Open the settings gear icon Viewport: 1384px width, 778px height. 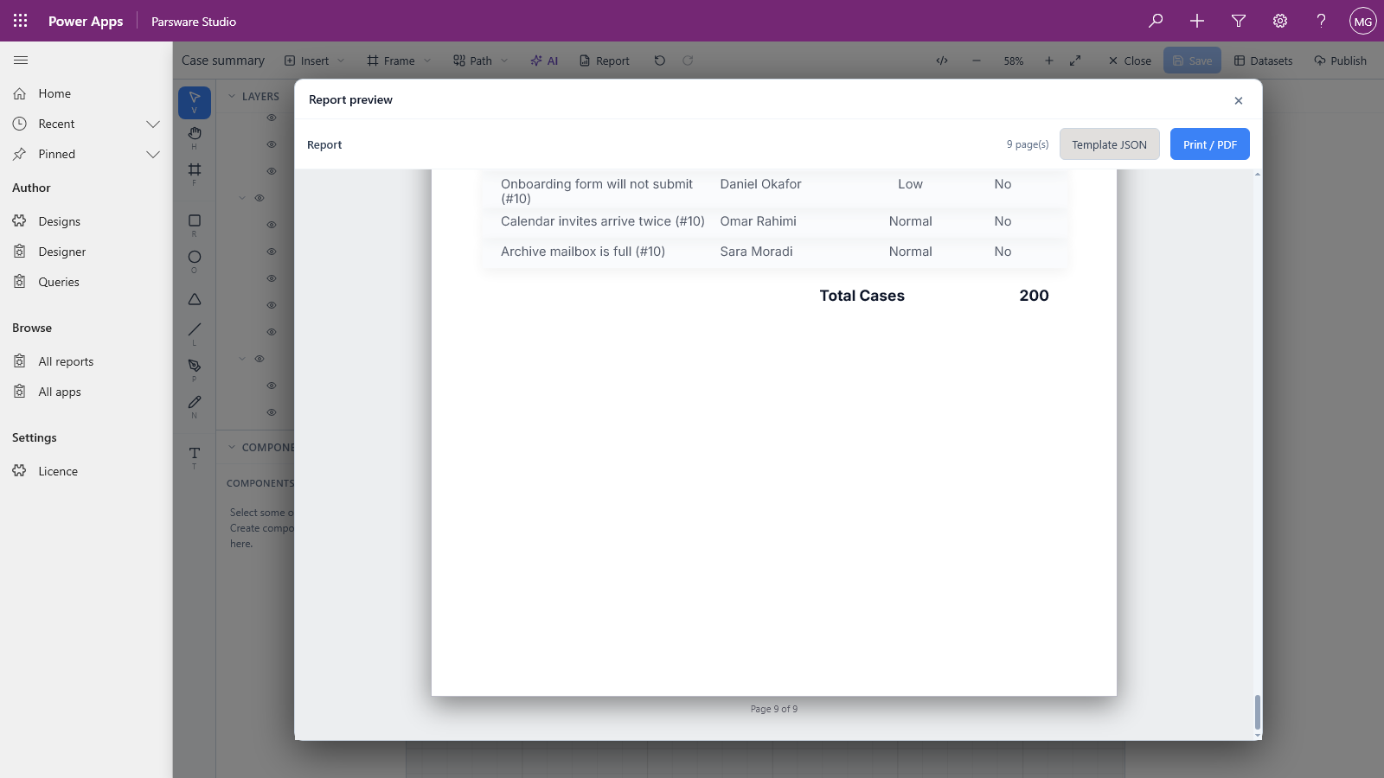point(1280,21)
